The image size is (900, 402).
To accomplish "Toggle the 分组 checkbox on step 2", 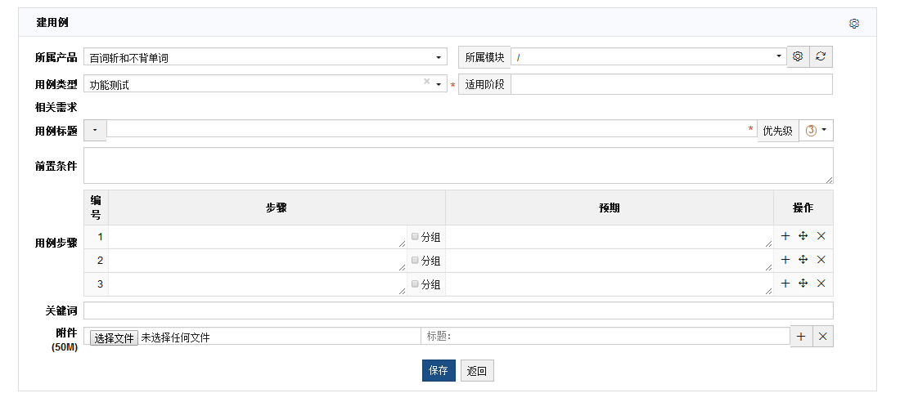I will tap(415, 260).
